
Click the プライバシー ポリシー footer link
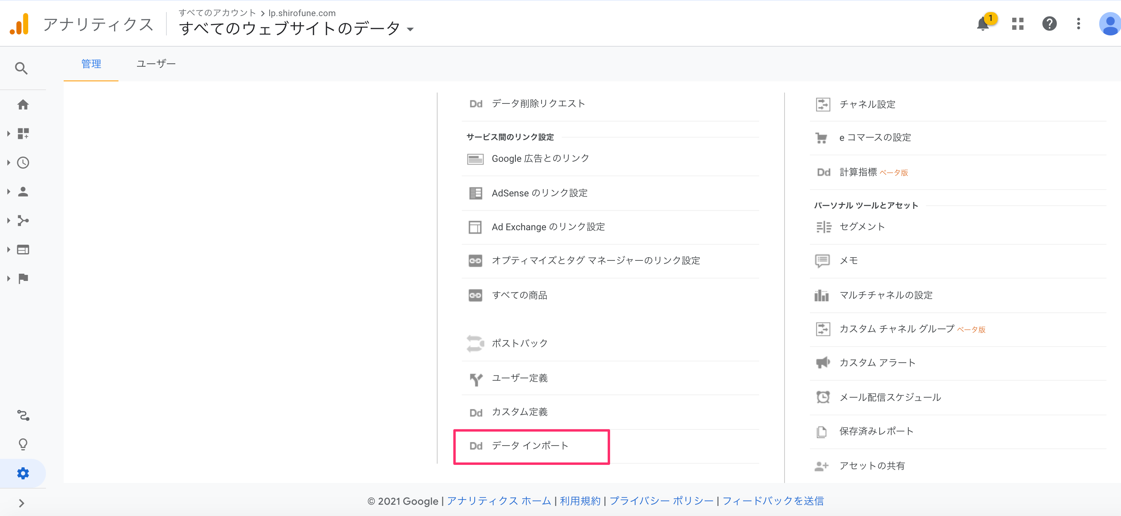click(662, 501)
